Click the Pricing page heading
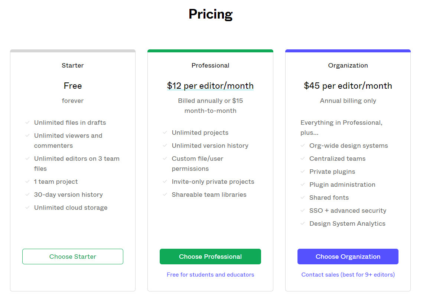The width and height of the screenshot is (423, 297). click(x=211, y=14)
